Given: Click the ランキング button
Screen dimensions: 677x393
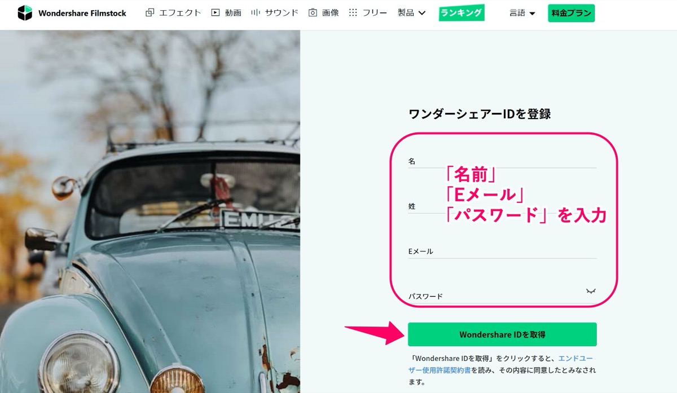Looking at the screenshot, I should [x=461, y=13].
